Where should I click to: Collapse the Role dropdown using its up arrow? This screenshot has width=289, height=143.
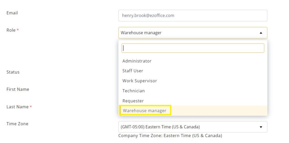[x=261, y=33]
